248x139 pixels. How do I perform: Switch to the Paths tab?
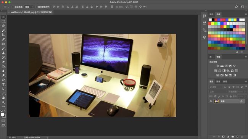point(225,81)
